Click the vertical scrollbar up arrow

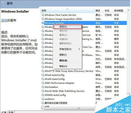(x=128, y=10)
